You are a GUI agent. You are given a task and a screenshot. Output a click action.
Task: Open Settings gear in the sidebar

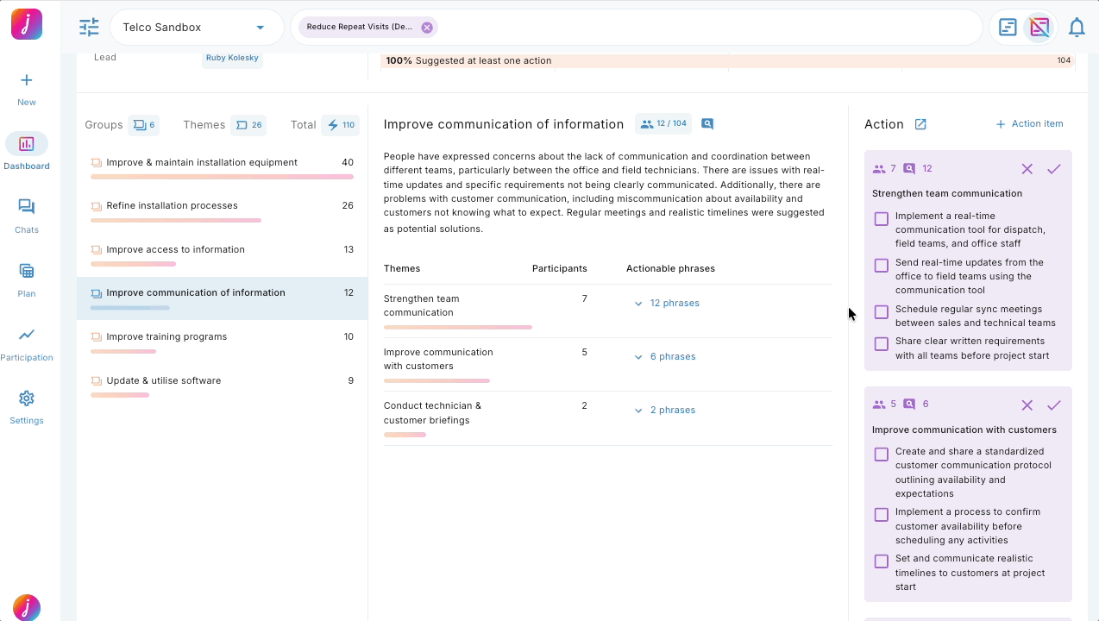pyautogui.click(x=27, y=406)
